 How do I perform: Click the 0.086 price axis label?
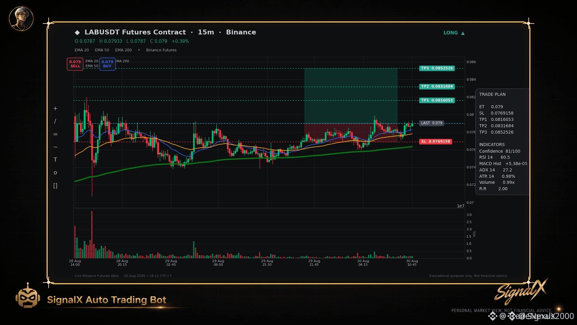point(471,62)
